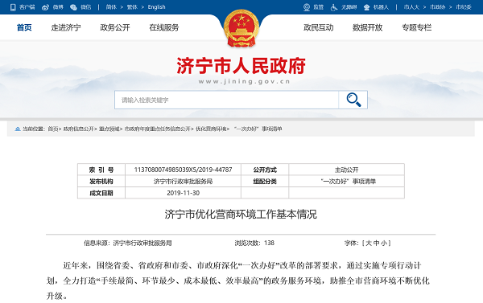Click the search magnifier icon
Viewport: 483px width, 303px height.
coord(353,100)
